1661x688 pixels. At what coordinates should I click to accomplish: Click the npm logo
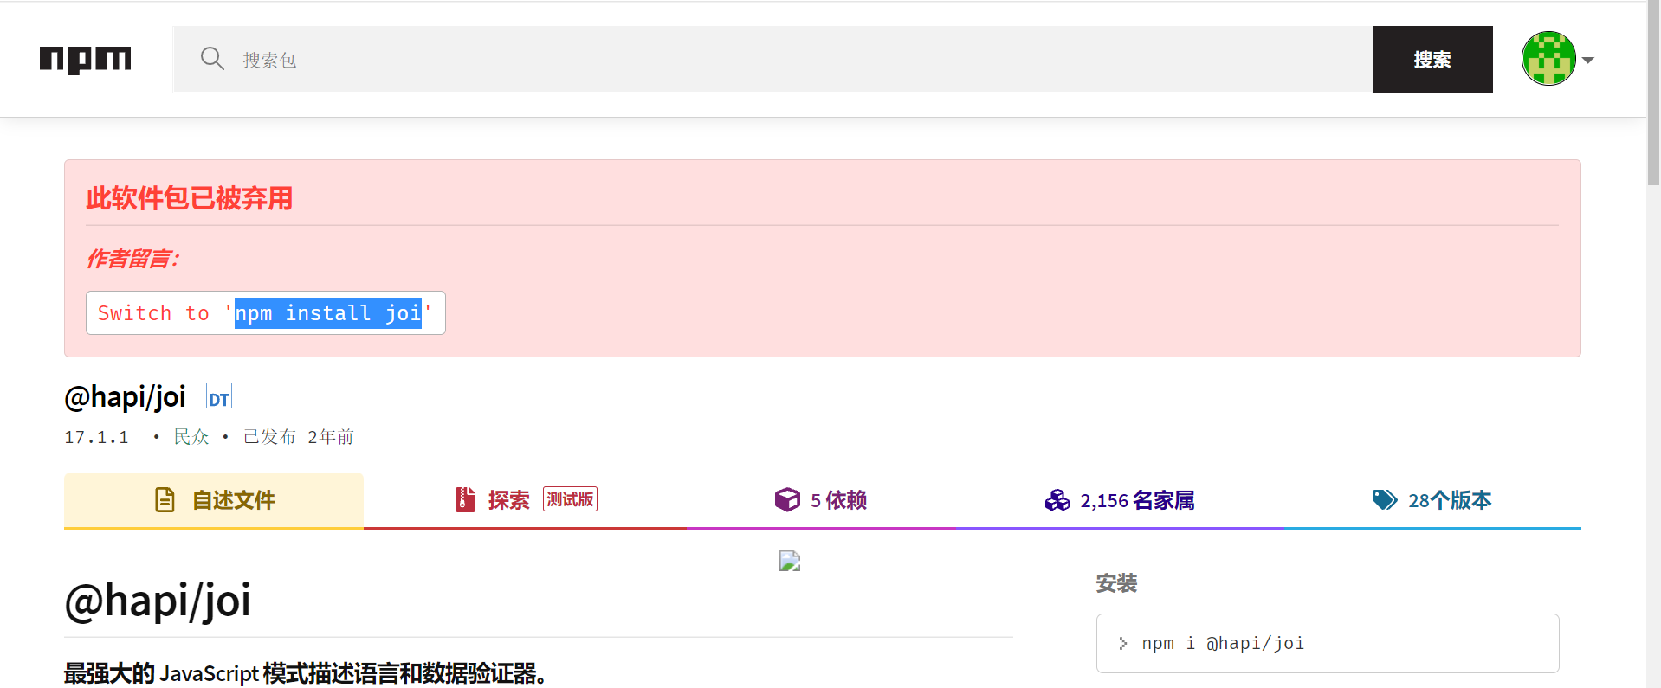pos(85,60)
